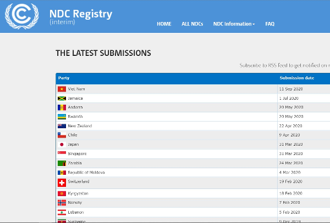Screen dimensions: 330x223
Task: Click the Rwanda flag icon
Action: click(62, 117)
